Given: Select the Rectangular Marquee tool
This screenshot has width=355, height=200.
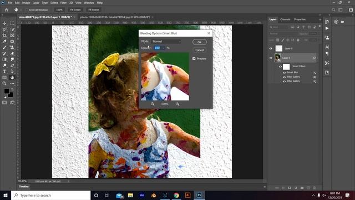Looking at the screenshot, I should coord(12,23).
